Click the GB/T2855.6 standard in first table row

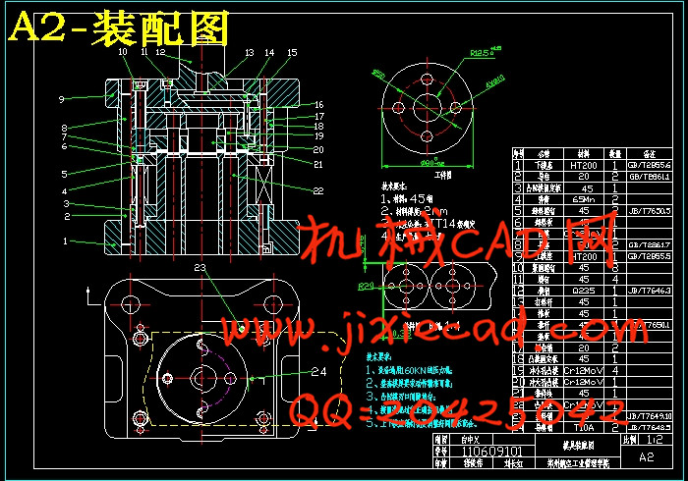coord(650,166)
